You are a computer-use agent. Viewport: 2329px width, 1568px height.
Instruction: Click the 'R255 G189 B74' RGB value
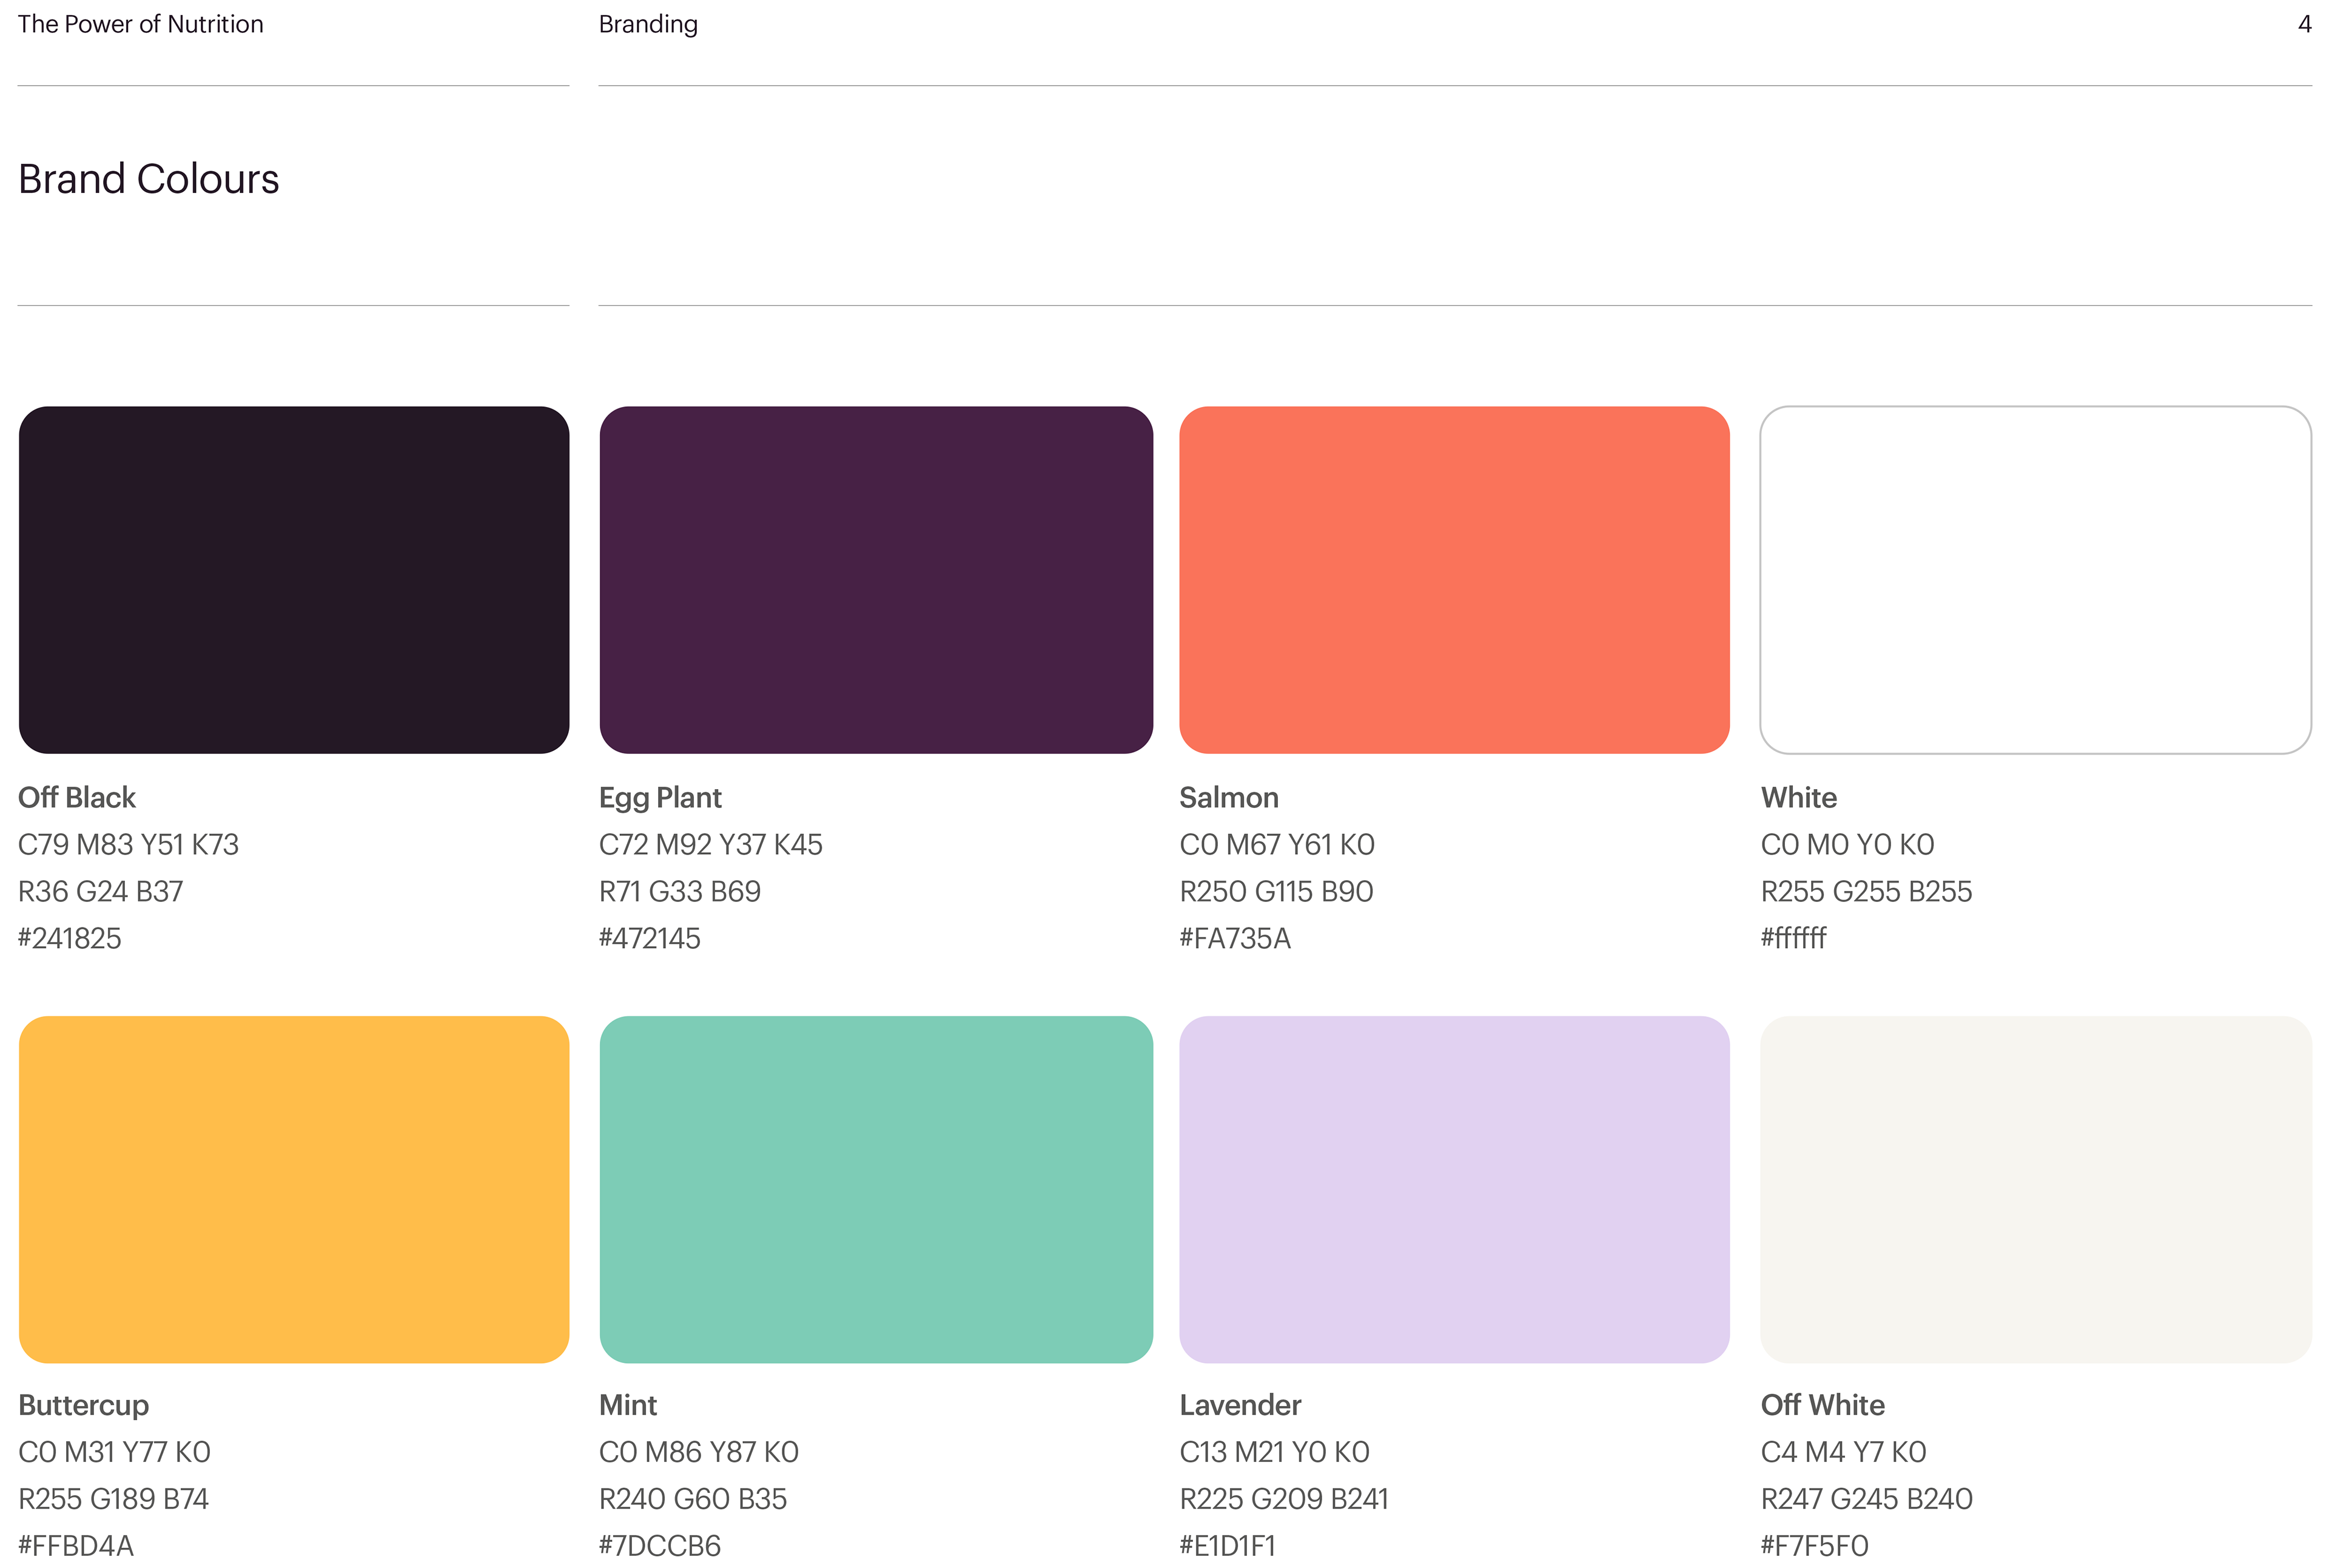114,1499
